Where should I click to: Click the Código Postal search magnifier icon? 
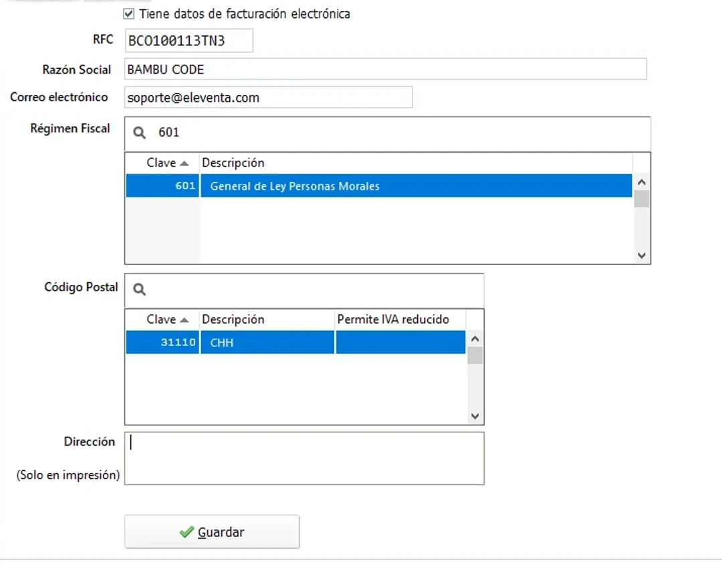pyautogui.click(x=140, y=290)
